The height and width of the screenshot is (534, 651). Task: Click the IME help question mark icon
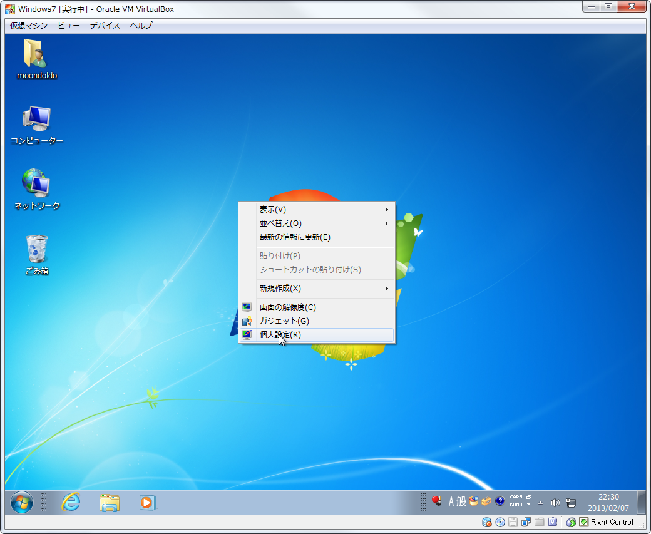500,501
